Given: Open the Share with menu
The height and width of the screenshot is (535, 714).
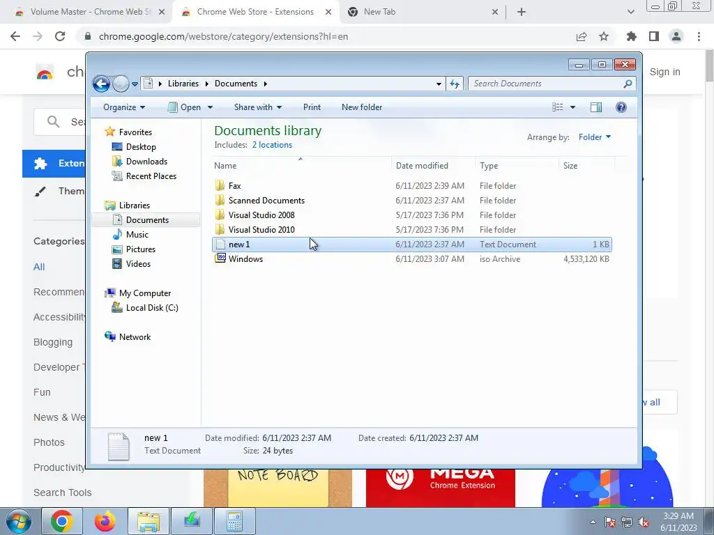Looking at the screenshot, I should pos(258,107).
